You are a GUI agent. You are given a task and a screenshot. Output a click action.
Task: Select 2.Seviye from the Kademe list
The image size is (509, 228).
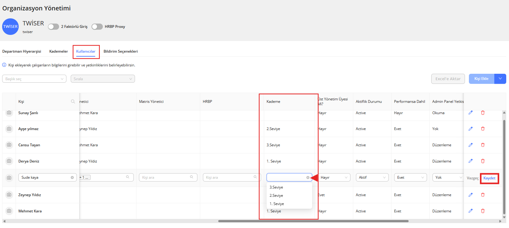point(276,196)
